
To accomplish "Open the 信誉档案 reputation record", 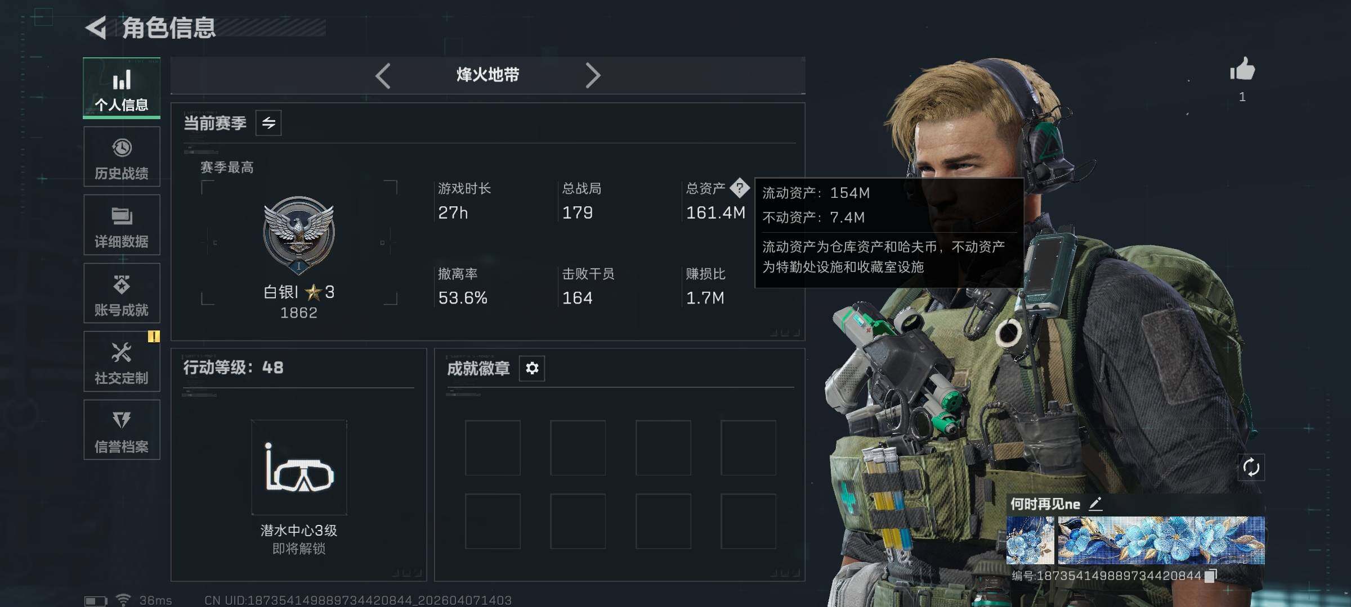I will tap(122, 430).
